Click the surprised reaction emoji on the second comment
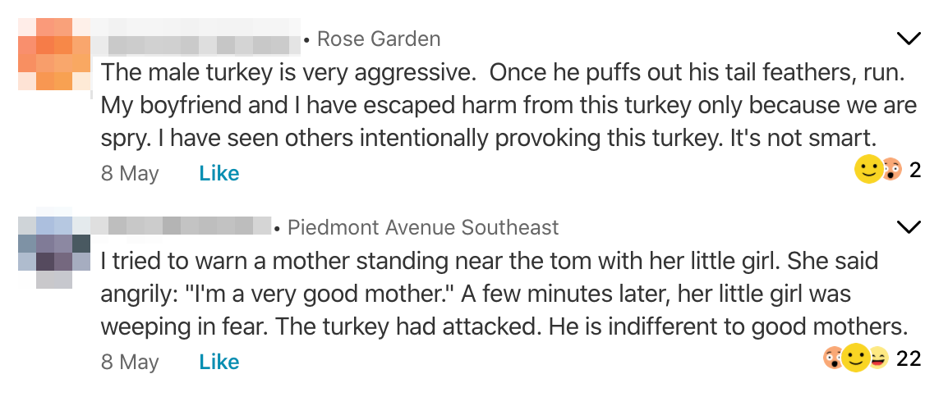The width and height of the screenshot is (948, 397). pyautogui.click(x=833, y=359)
